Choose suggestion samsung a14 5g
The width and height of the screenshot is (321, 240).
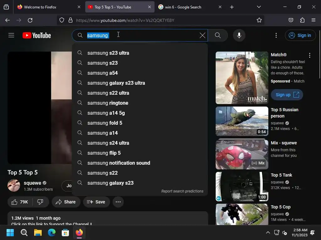(140, 113)
